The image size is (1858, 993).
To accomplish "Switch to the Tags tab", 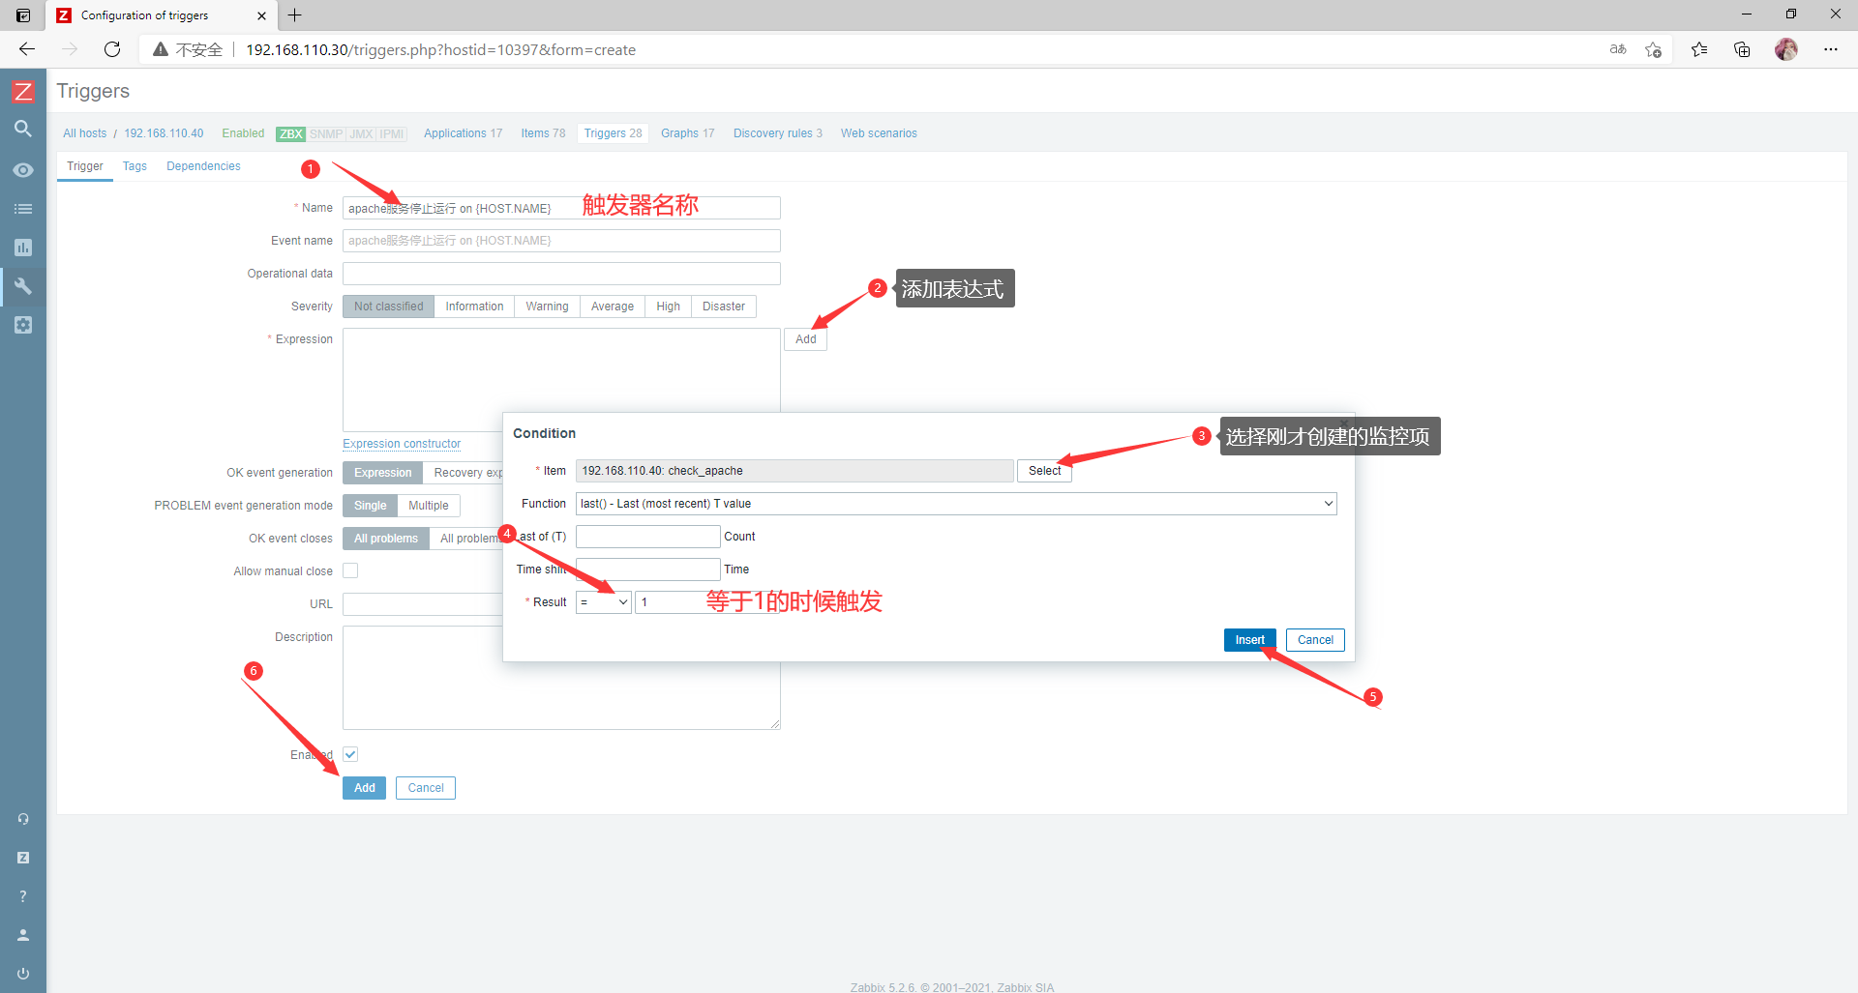I will tap(135, 166).
